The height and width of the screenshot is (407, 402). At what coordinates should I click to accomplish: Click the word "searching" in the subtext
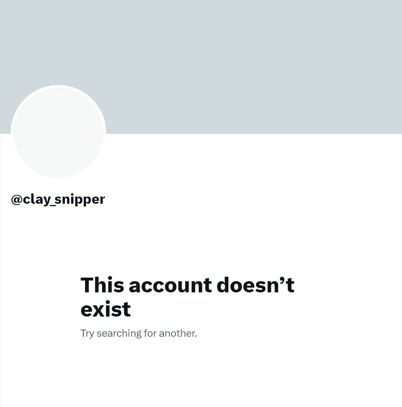pos(119,334)
